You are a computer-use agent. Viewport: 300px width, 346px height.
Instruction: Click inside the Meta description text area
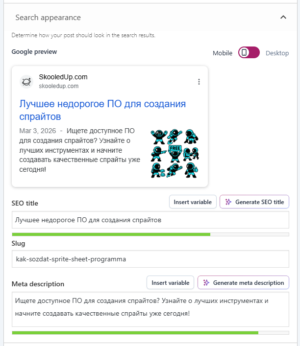[x=150, y=309]
